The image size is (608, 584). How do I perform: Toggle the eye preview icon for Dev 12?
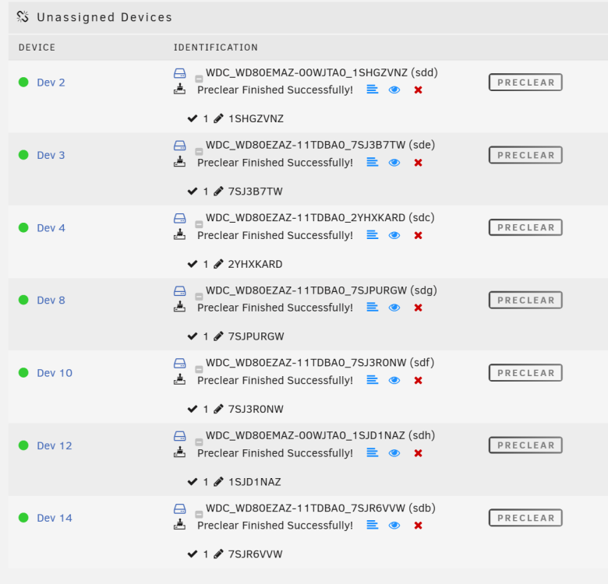point(394,453)
